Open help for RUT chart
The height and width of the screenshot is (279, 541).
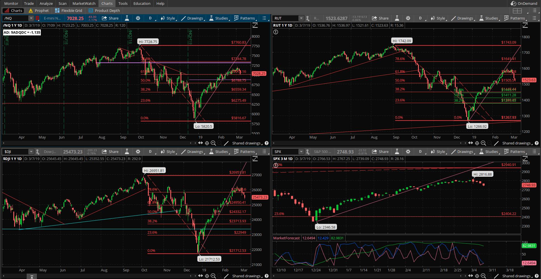coord(537,143)
